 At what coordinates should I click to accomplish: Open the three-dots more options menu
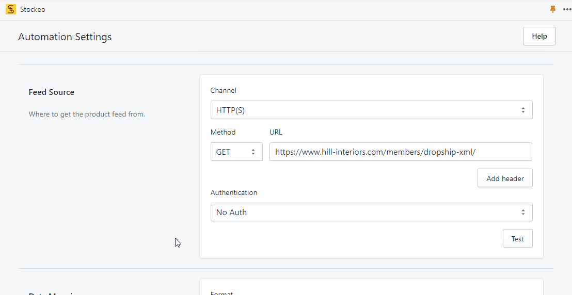coord(567,9)
